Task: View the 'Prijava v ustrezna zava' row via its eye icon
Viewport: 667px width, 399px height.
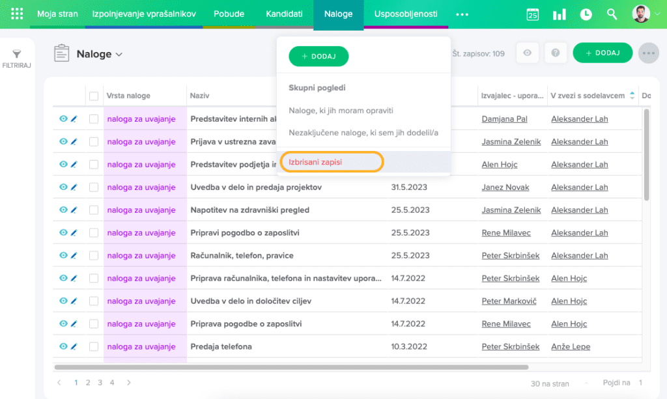Action: click(x=63, y=142)
